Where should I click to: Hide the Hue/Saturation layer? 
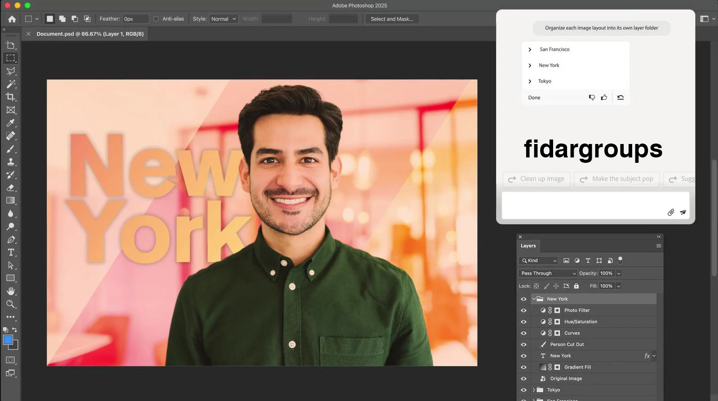[523, 322]
